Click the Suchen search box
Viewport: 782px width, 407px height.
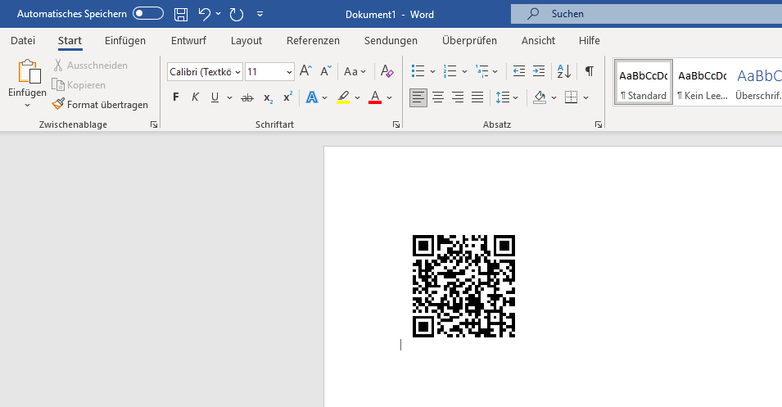click(646, 14)
